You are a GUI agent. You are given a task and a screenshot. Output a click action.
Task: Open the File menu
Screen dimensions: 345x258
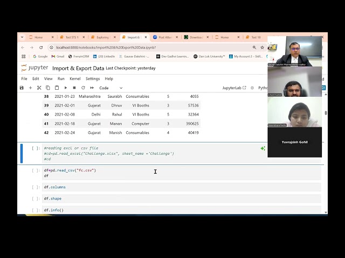click(24, 78)
